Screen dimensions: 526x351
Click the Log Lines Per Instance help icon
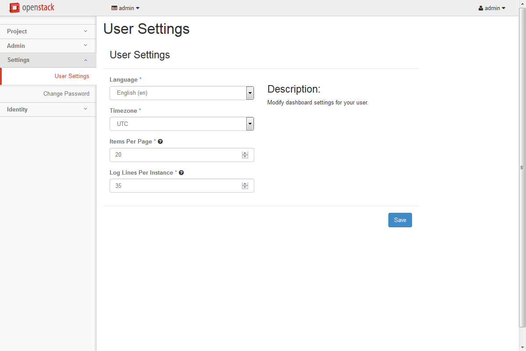[181, 173]
